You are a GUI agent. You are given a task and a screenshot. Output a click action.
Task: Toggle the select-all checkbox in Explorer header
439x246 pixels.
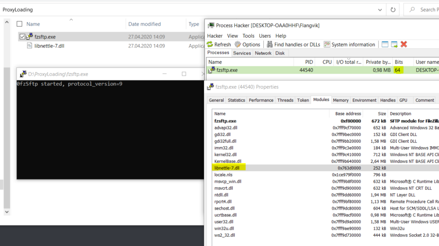20,24
